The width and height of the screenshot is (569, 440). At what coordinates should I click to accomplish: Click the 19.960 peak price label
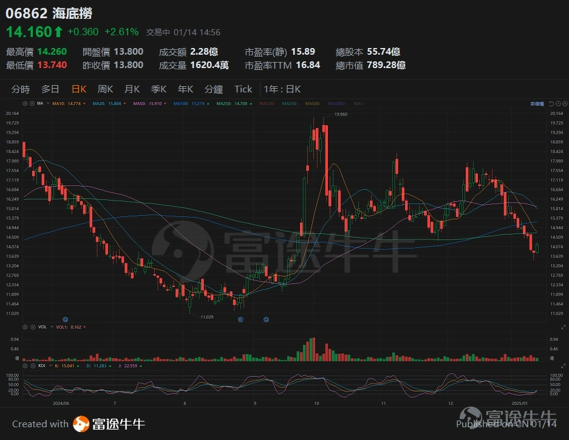pyautogui.click(x=341, y=114)
